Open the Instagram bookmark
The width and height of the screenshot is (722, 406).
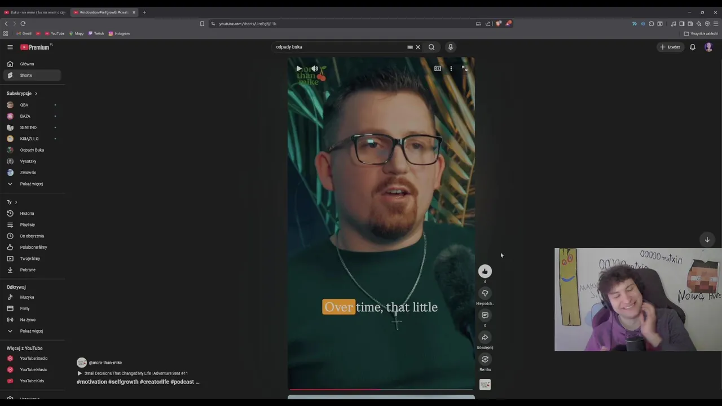coord(119,34)
